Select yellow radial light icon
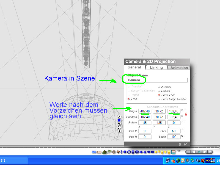Image resolution: width=220 pixels, height=188 pixels. (x=156, y=152)
